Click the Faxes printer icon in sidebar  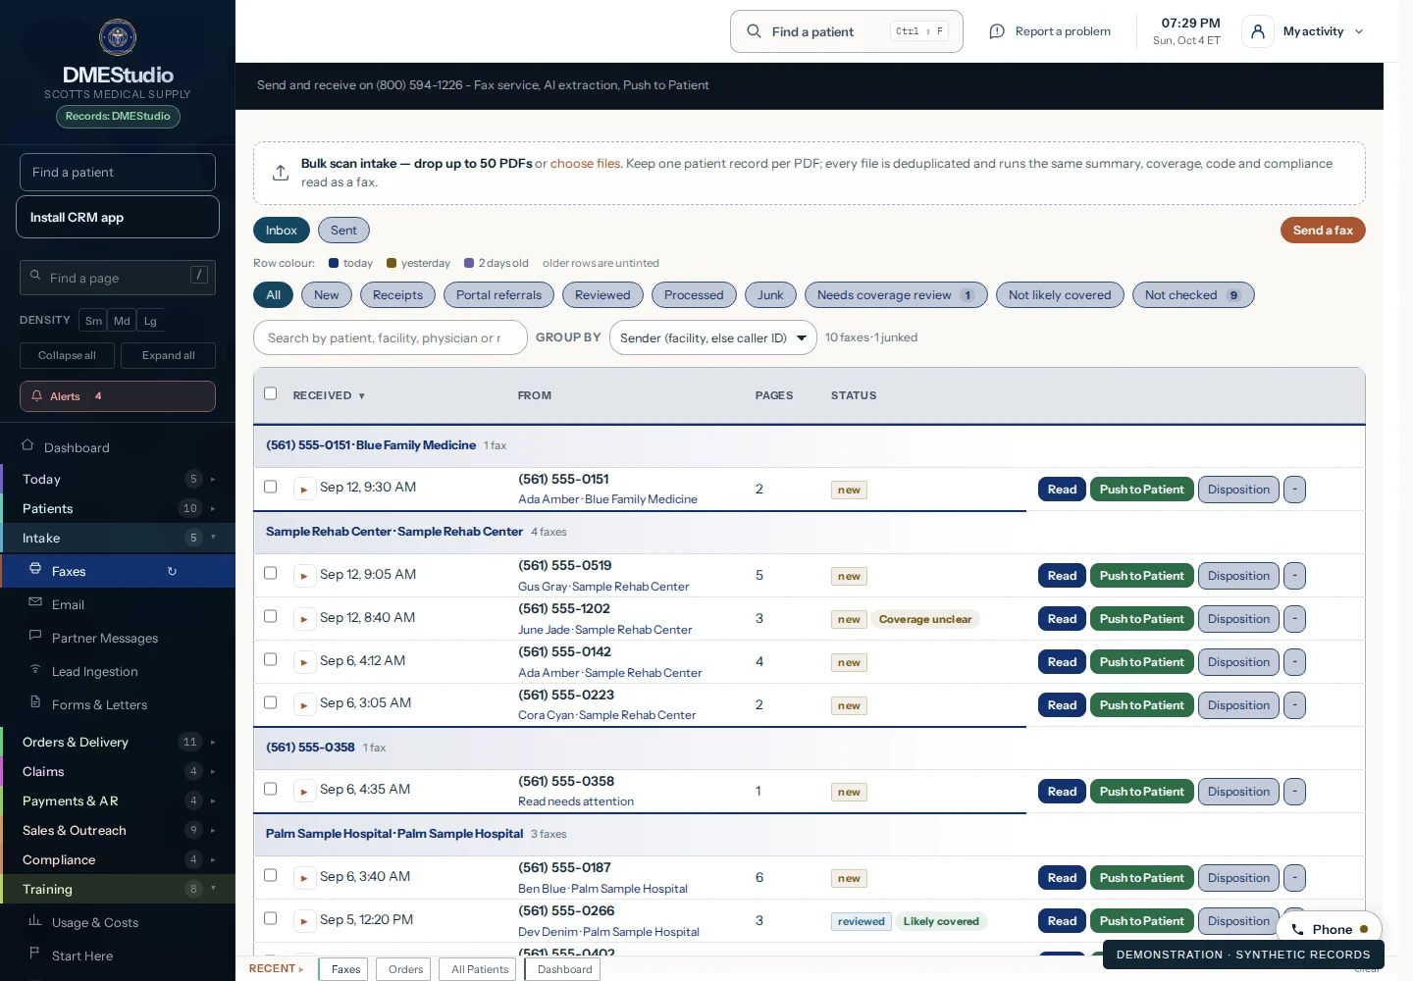[x=35, y=569]
